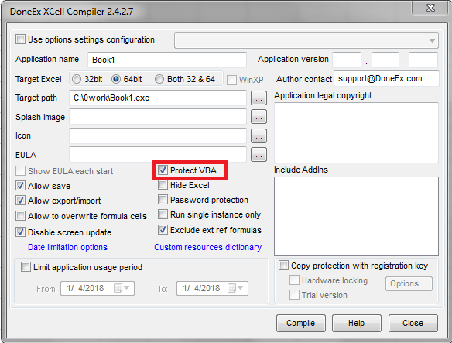Enable Run single instance only checkbox
Viewport: 452px width, 343px height.
click(x=163, y=214)
